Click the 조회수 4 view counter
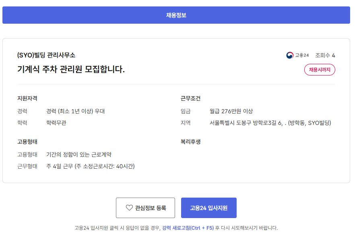This screenshot has height=247, width=361. click(x=325, y=55)
